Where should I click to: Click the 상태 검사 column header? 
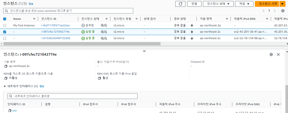point(150,19)
